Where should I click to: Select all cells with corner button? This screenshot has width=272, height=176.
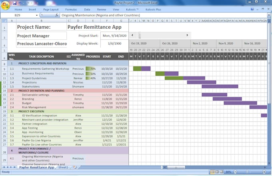[x=4, y=21]
